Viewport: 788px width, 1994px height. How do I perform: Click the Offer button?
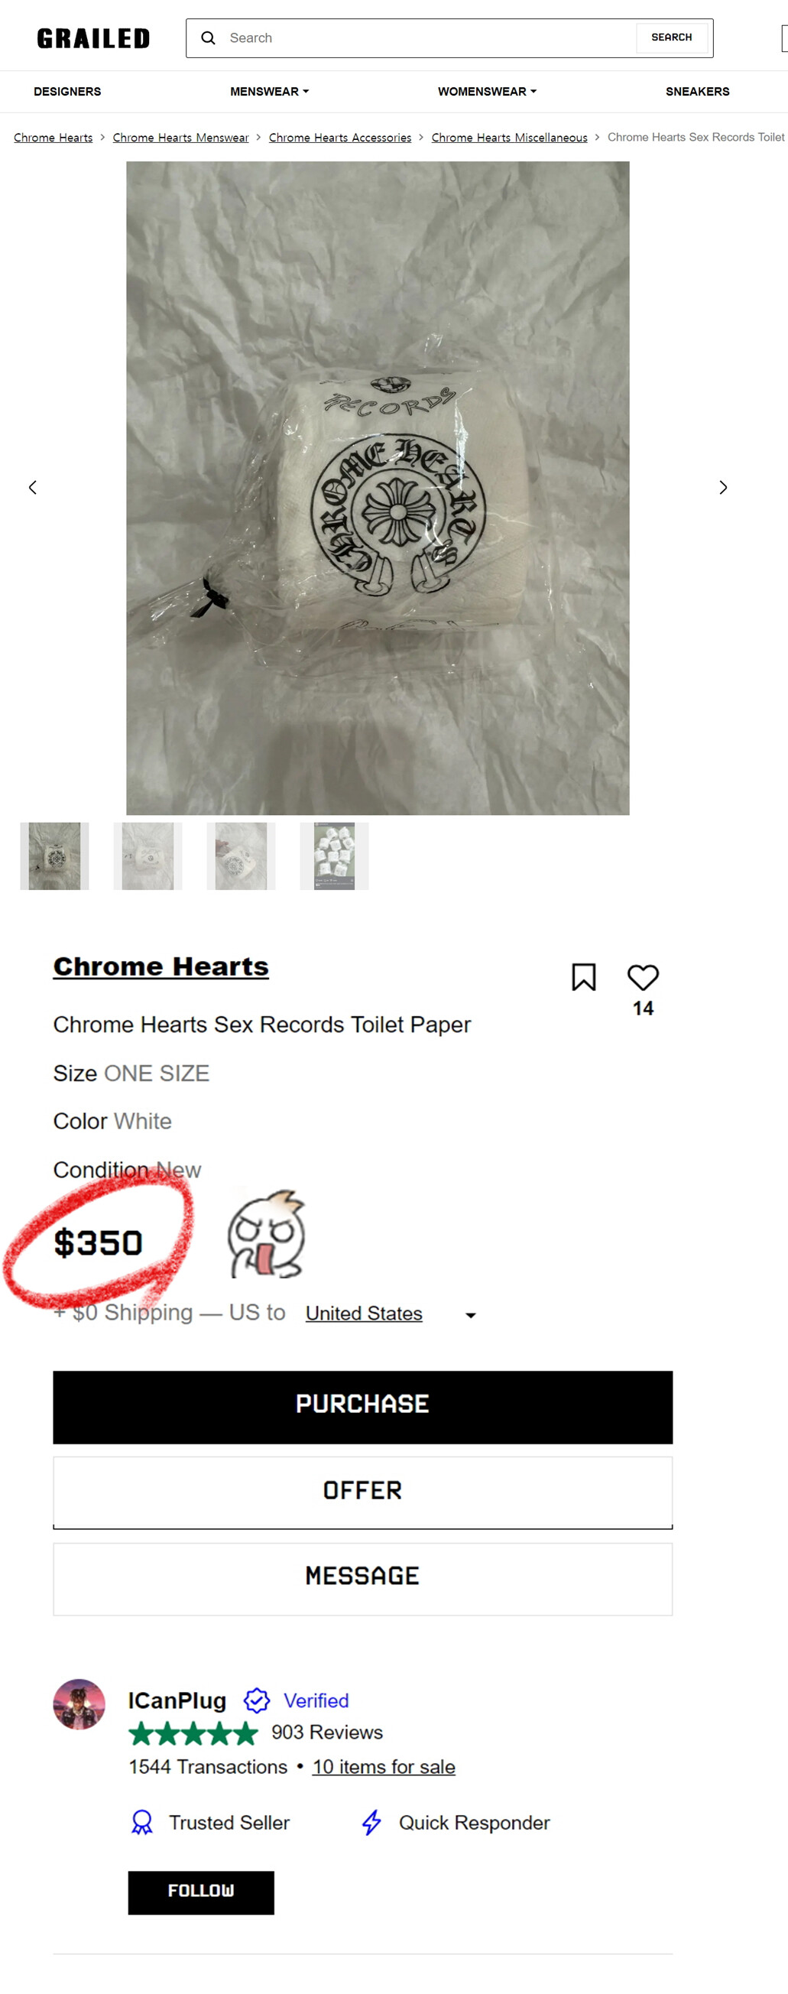[362, 1492]
